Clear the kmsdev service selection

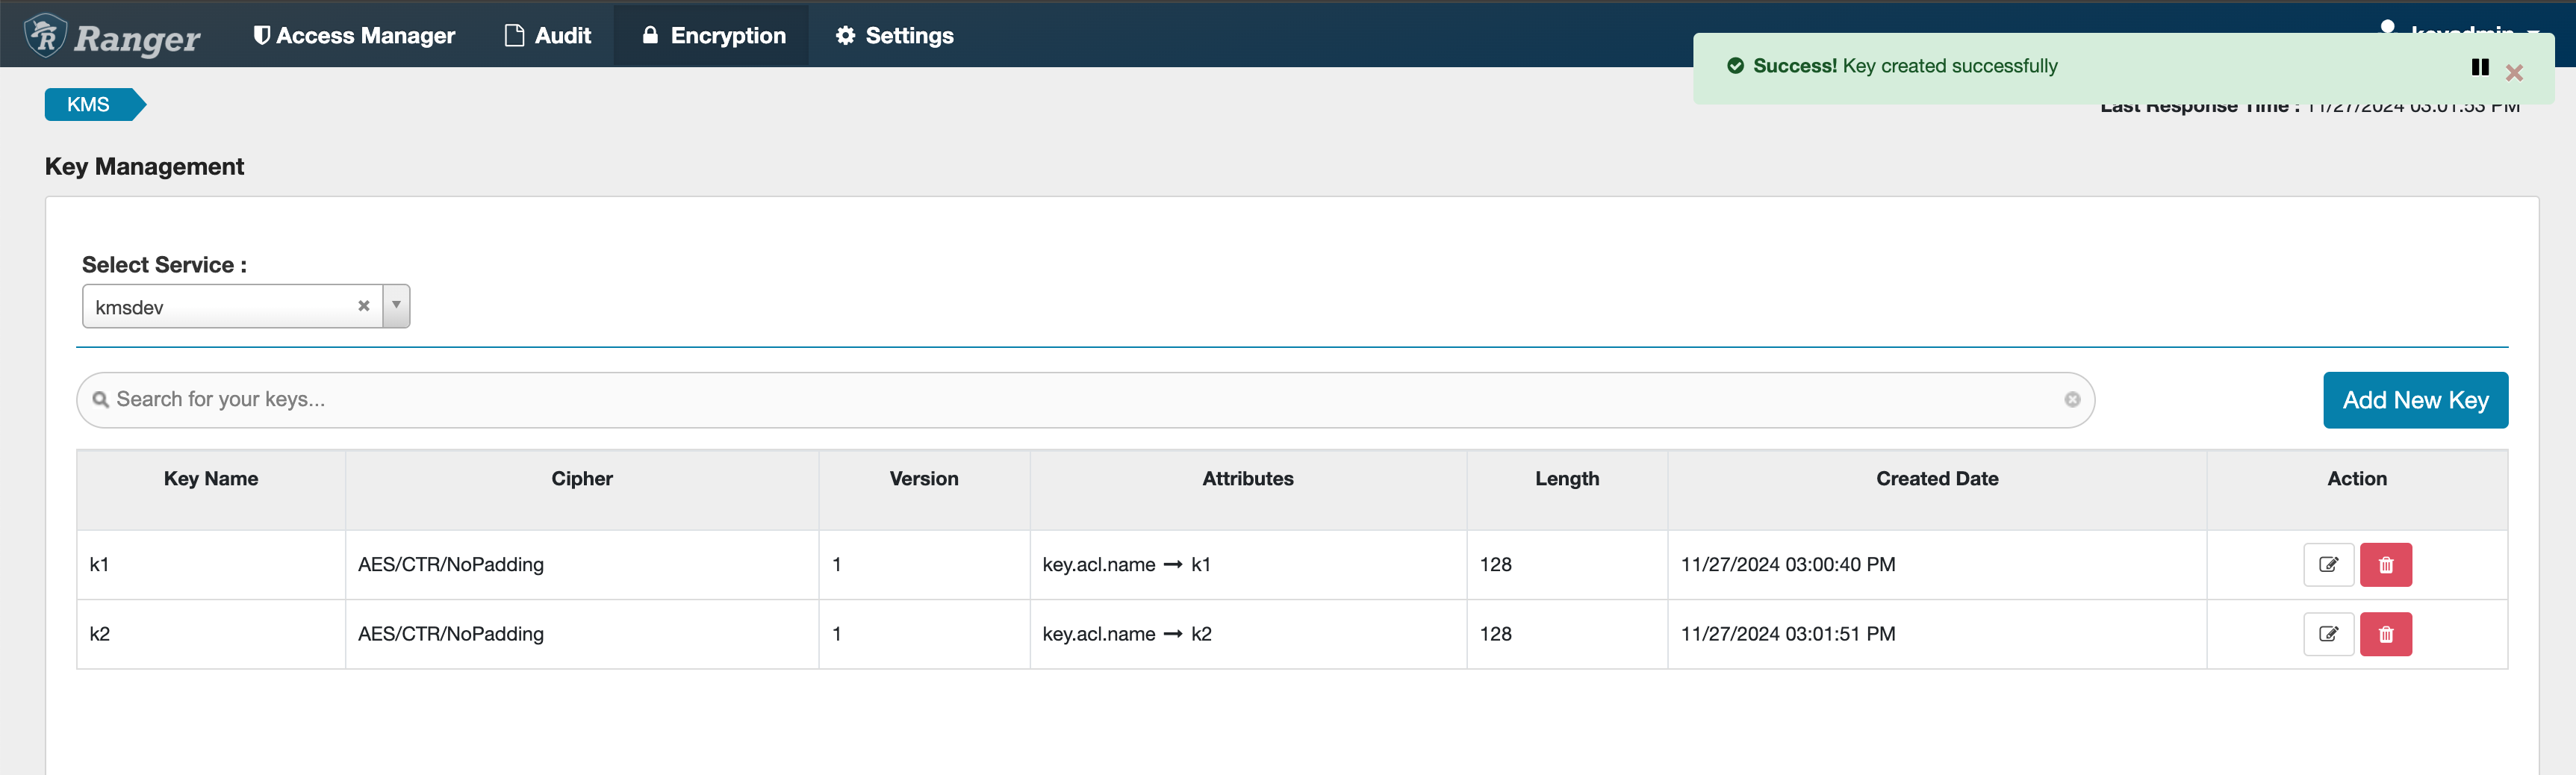coord(364,306)
